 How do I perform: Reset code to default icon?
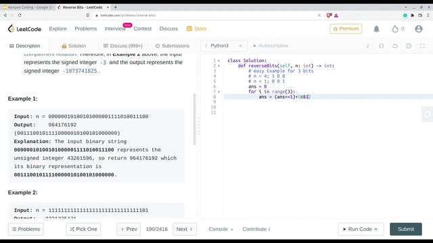click(395, 46)
